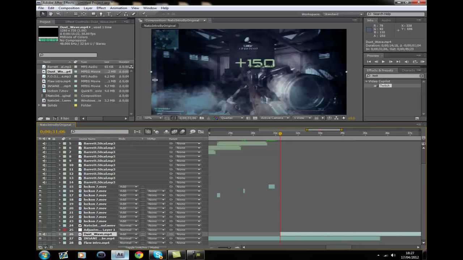463x260 pixels.
Task: Select the Twitch effect preset
Action: point(385,86)
